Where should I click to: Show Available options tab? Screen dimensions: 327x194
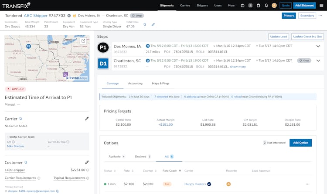[117, 157]
